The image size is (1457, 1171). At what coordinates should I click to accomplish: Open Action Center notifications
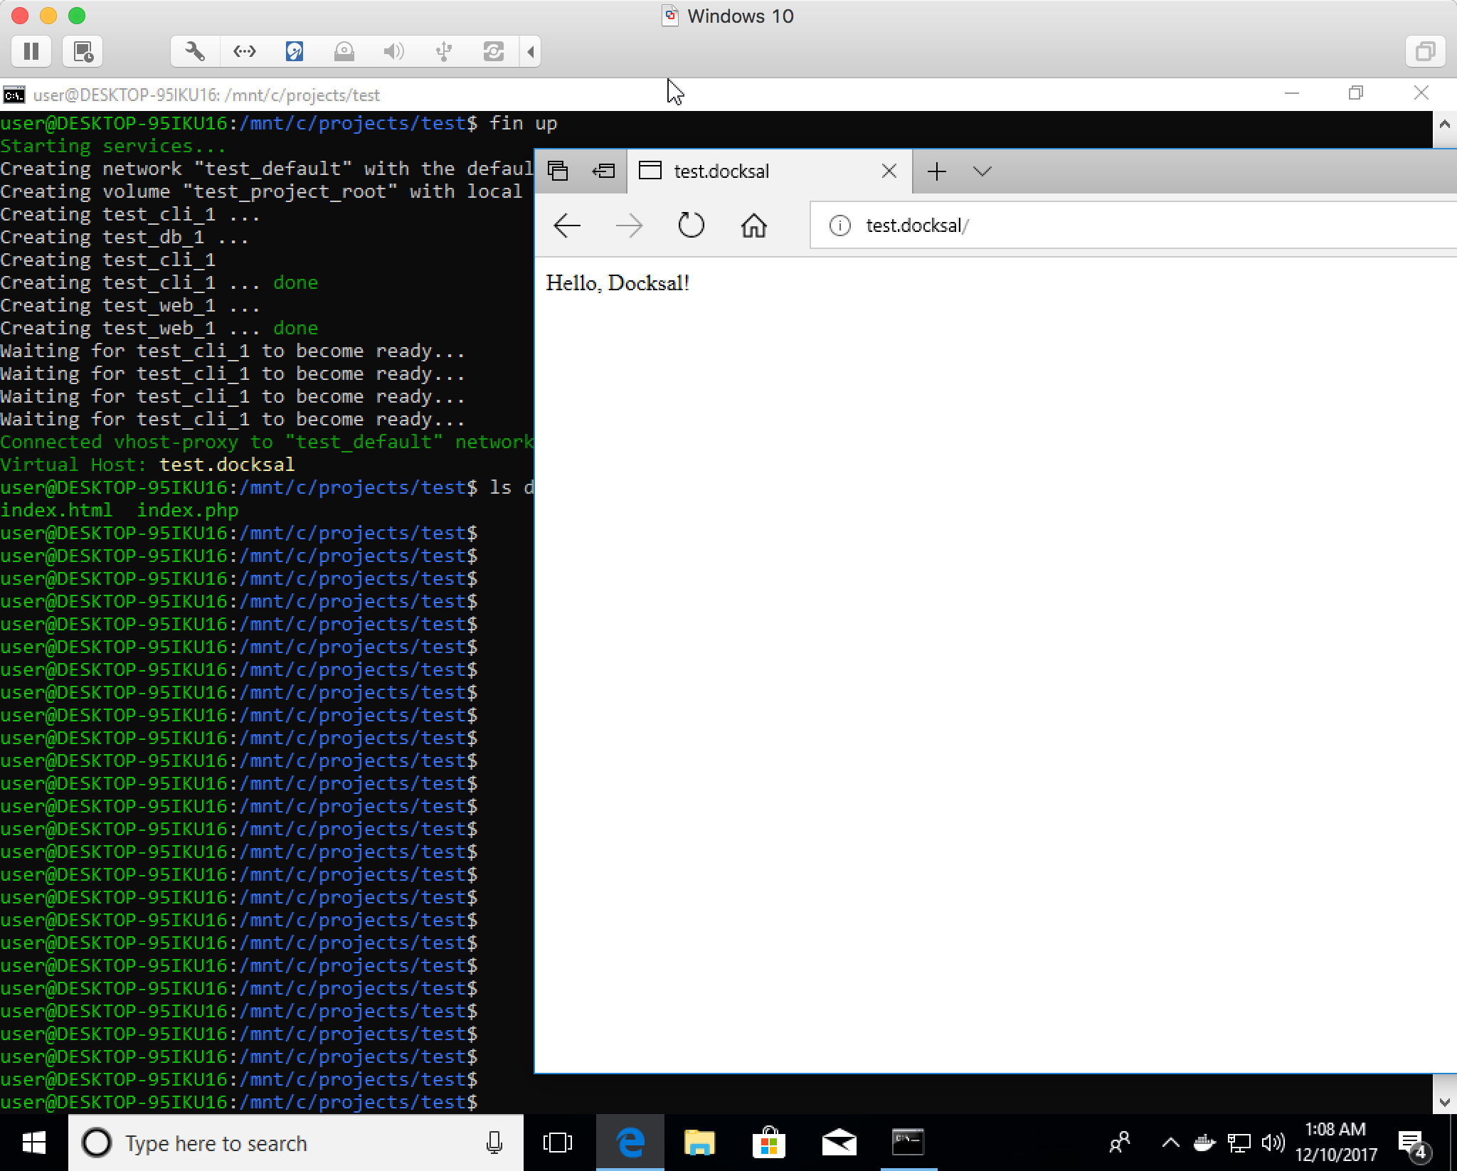click(x=1416, y=1142)
